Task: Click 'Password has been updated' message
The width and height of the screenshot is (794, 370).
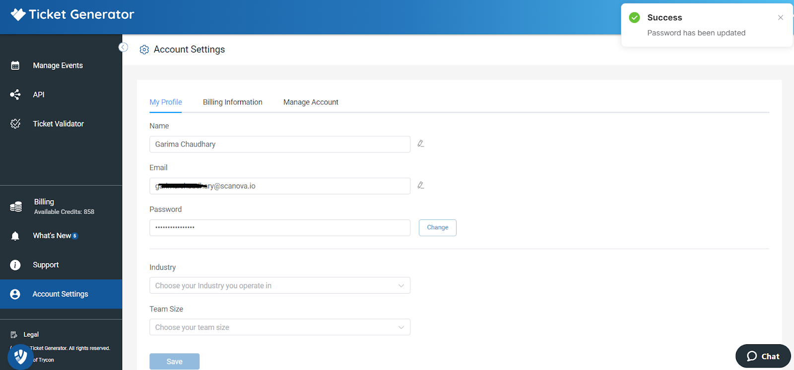Action: point(696,33)
